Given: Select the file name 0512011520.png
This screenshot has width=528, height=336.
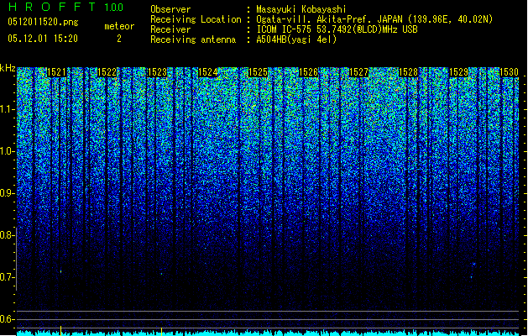Looking at the screenshot, I should [43, 23].
